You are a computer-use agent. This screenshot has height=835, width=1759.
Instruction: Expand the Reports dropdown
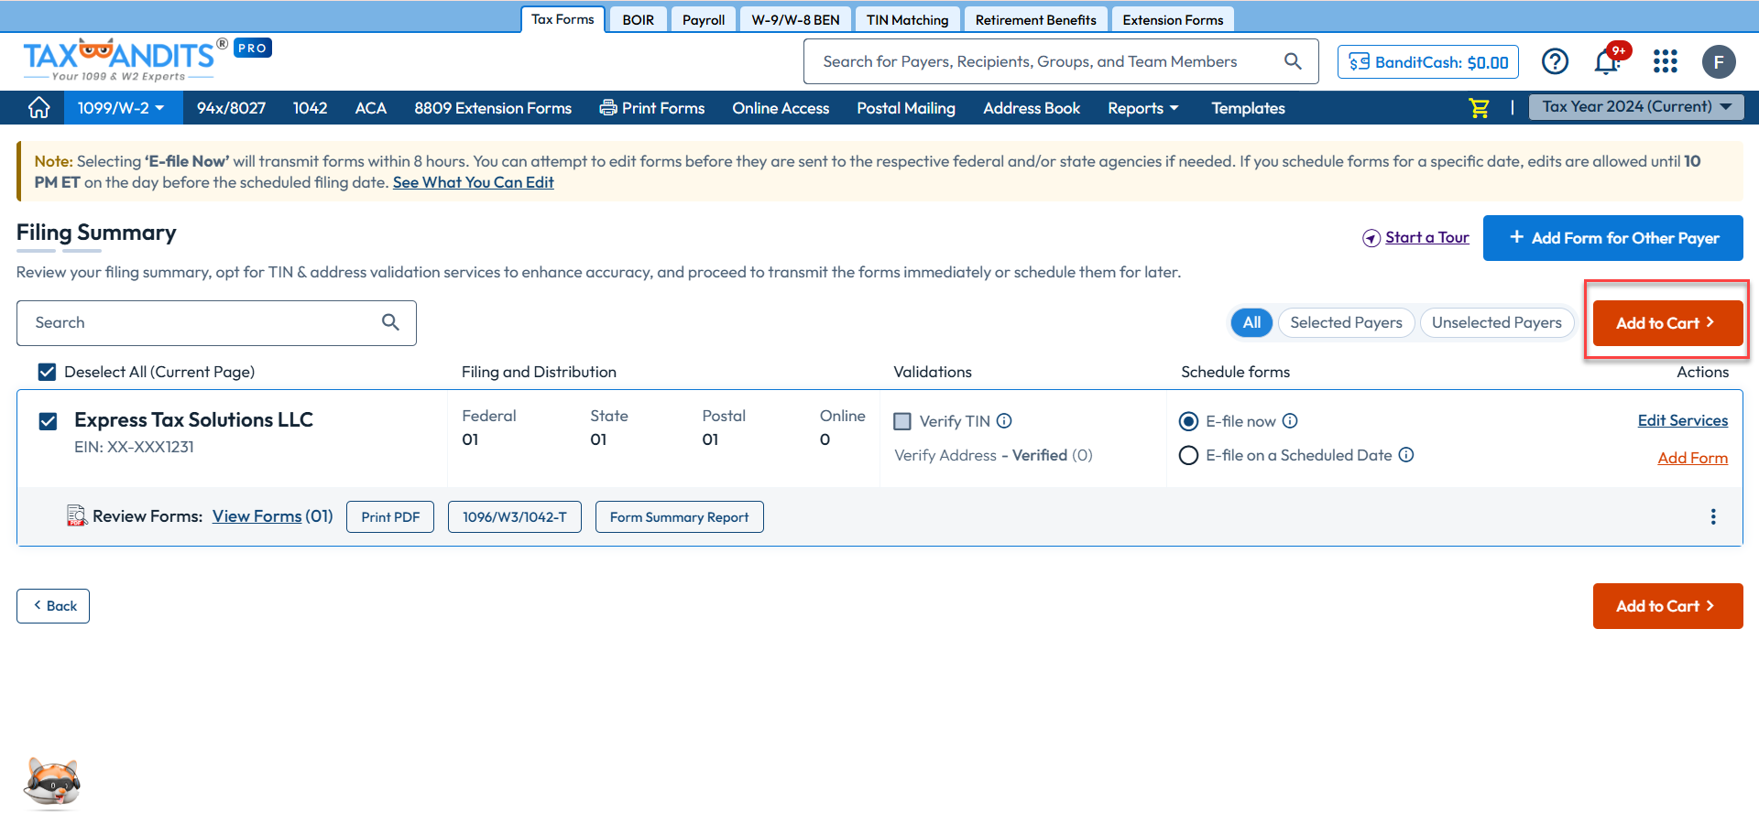tap(1143, 108)
